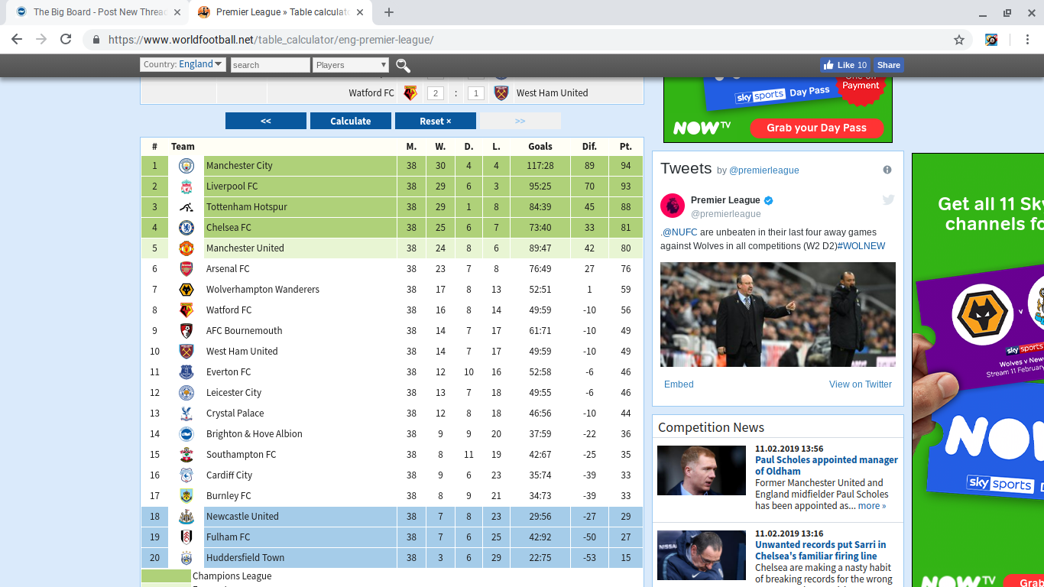This screenshot has height=587, width=1044.
Task: Click the Crystal Palace crest icon
Action: 186,413
